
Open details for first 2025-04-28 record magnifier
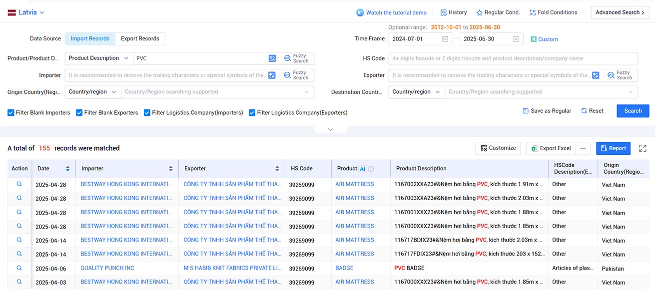[19, 184]
